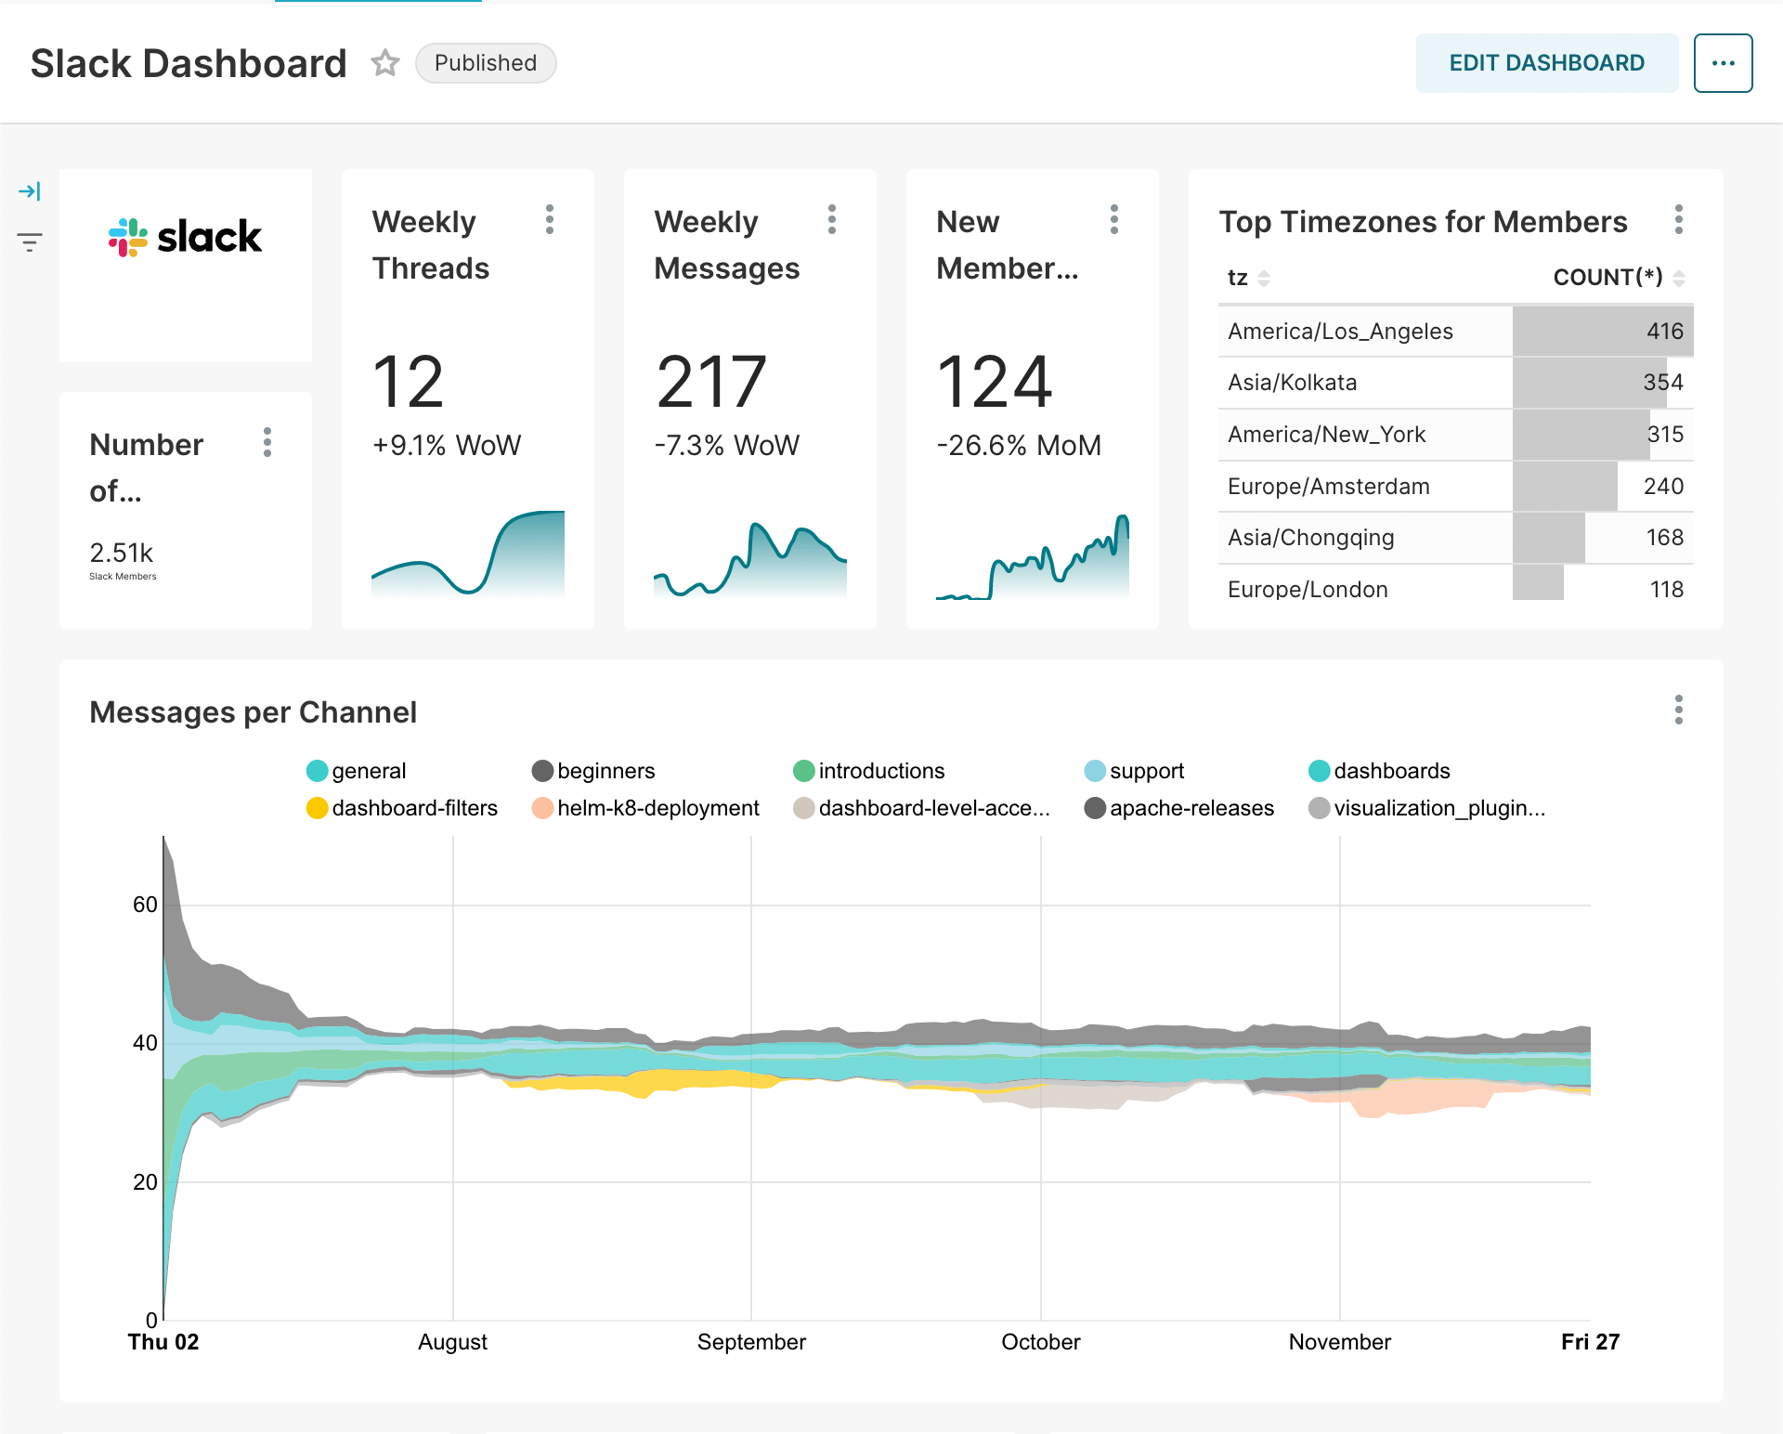Click the dashboard-filters yellow legend swatch

point(318,808)
